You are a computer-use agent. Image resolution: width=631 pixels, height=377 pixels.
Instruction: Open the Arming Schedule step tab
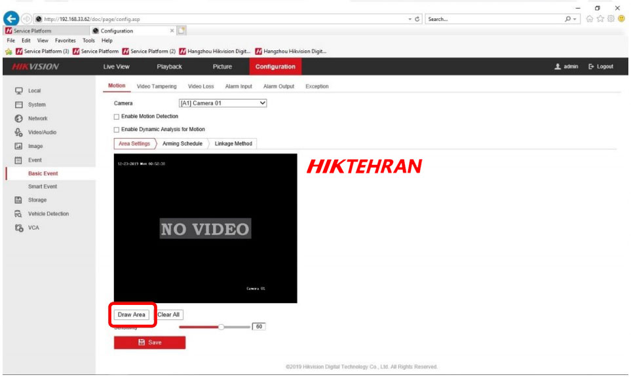(x=182, y=143)
